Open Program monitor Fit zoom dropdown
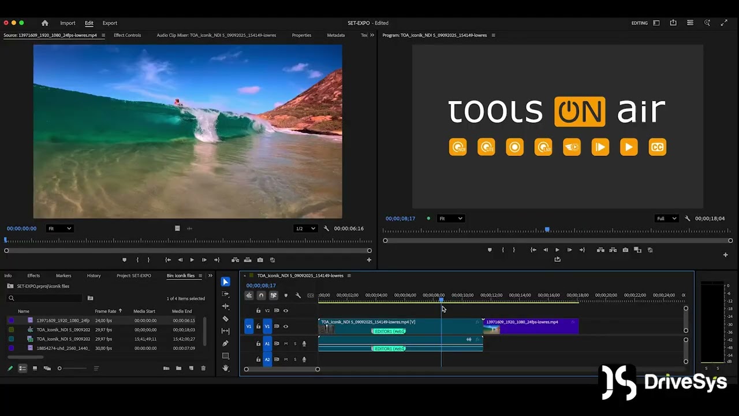The width and height of the screenshot is (739, 416). (451, 218)
